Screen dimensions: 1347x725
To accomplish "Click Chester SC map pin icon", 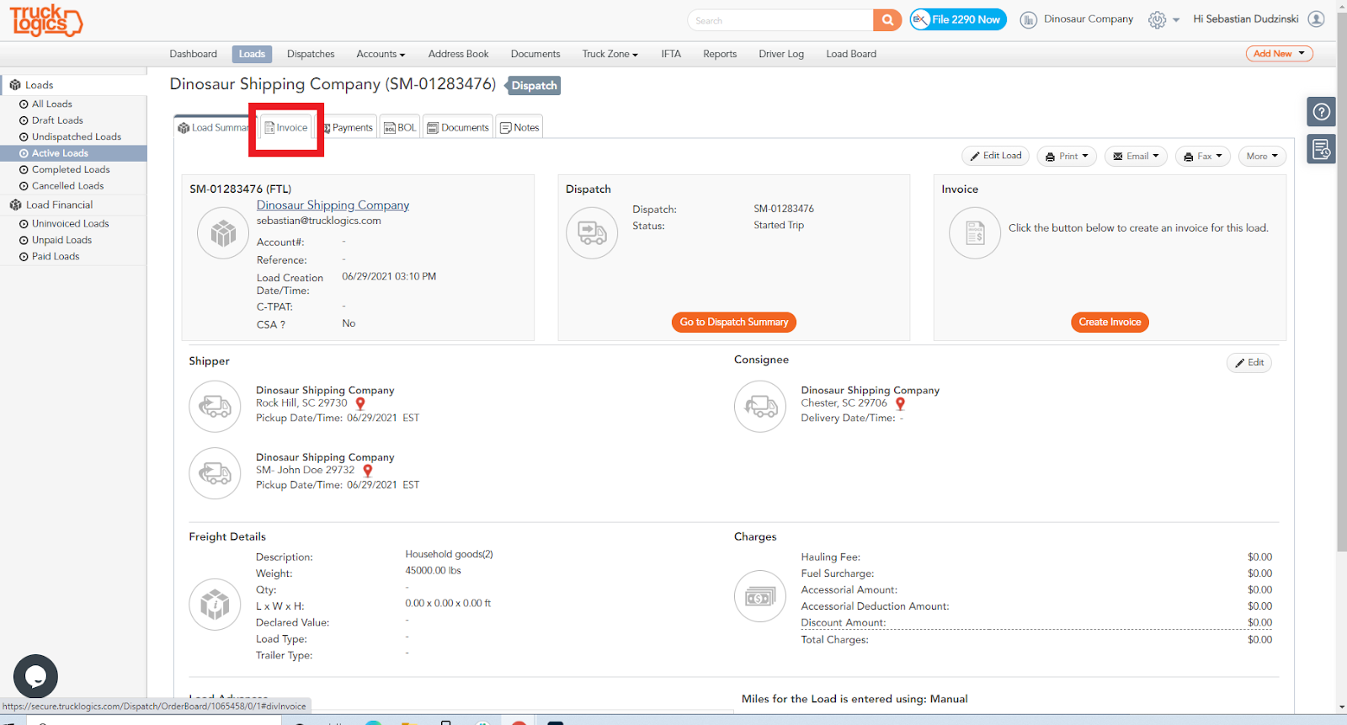I will coord(900,404).
